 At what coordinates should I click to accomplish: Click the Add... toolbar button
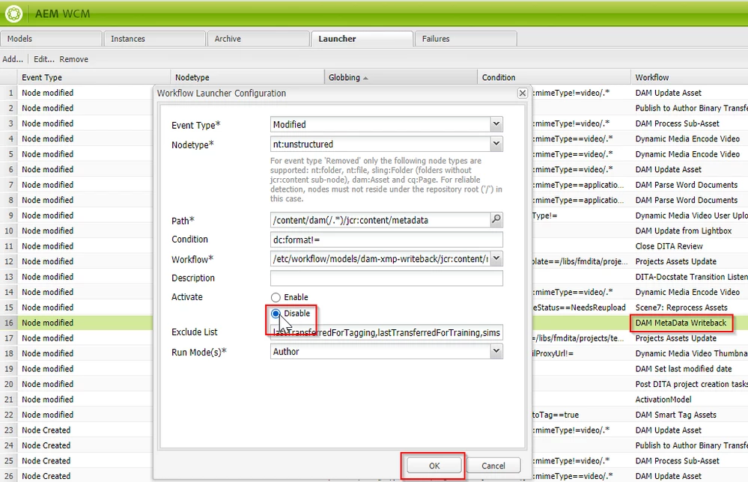13,59
